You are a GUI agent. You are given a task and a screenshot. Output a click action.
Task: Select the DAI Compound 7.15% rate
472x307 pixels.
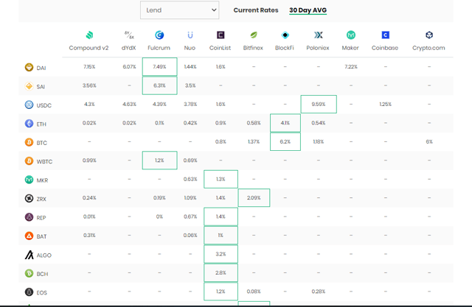tap(89, 67)
